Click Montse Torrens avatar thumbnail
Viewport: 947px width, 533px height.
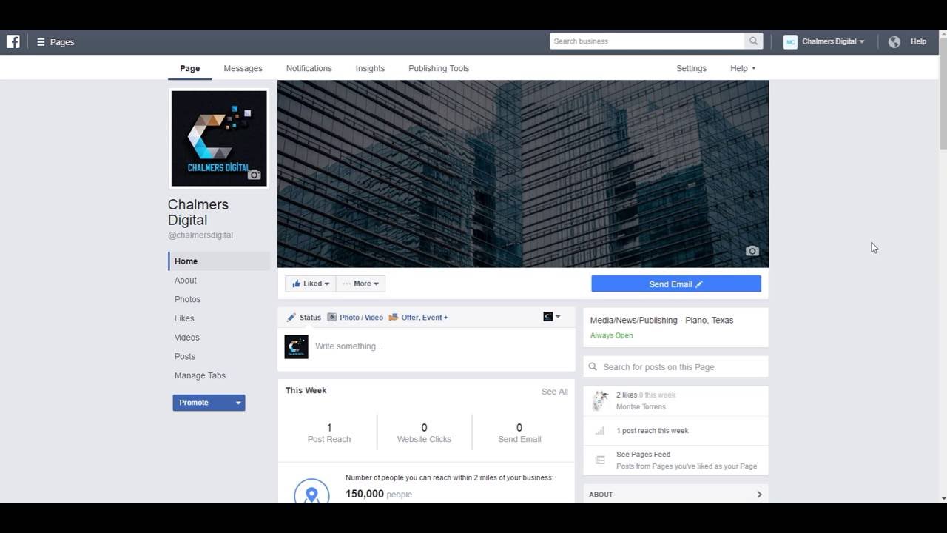click(600, 400)
